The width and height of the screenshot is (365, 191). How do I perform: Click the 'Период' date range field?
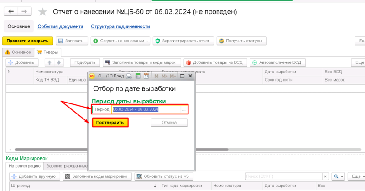[146, 110]
